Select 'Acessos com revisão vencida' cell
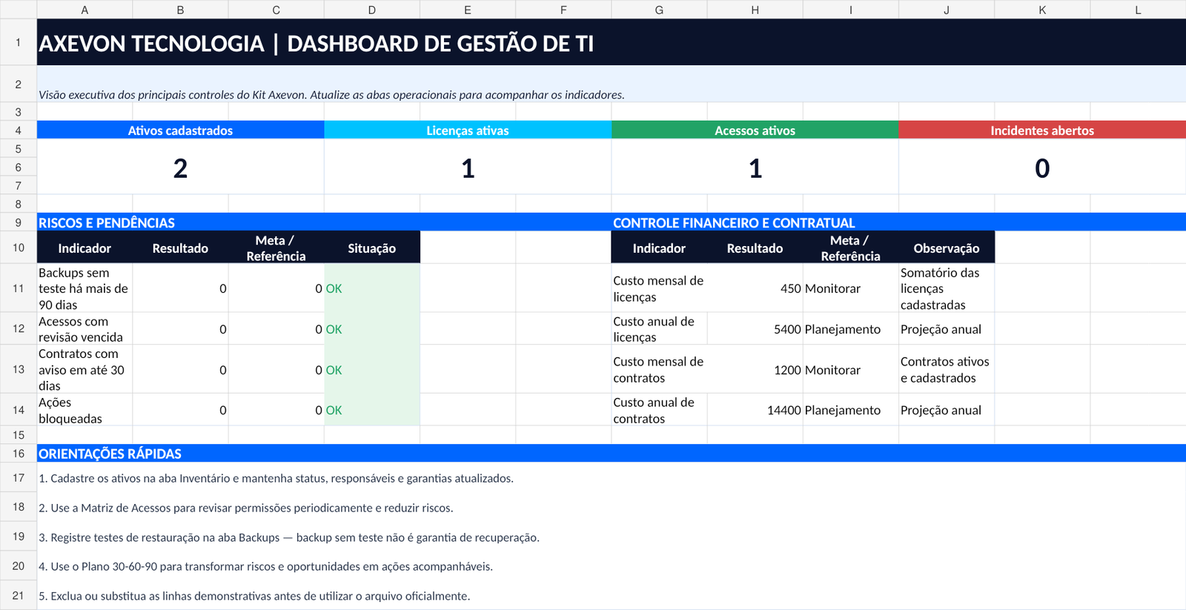The height and width of the screenshot is (610, 1186). pyautogui.click(x=85, y=328)
